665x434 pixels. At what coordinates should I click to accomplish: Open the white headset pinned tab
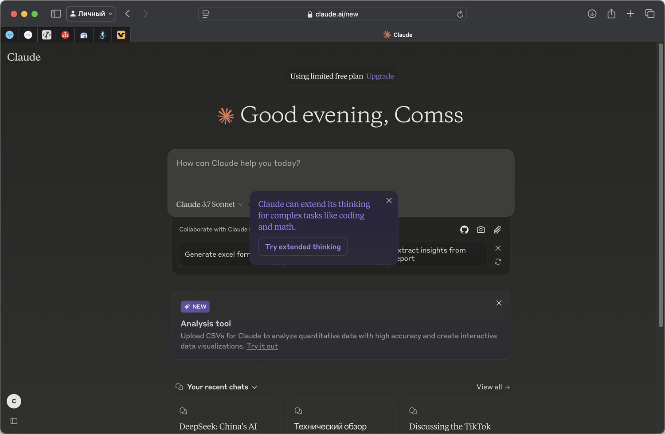[28, 35]
